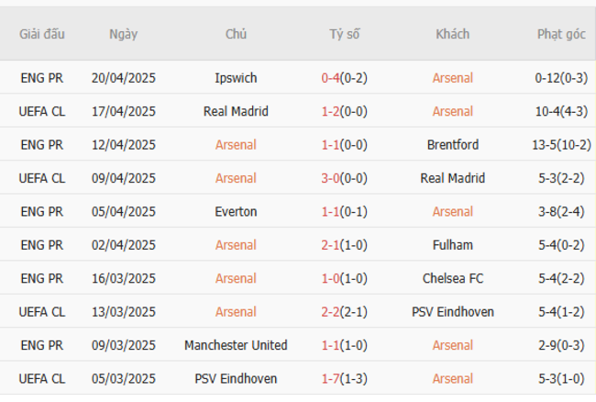The width and height of the screenshot is (596, 402).
Task: Click the Fulham away team name
Action: [x=452, y=245]
